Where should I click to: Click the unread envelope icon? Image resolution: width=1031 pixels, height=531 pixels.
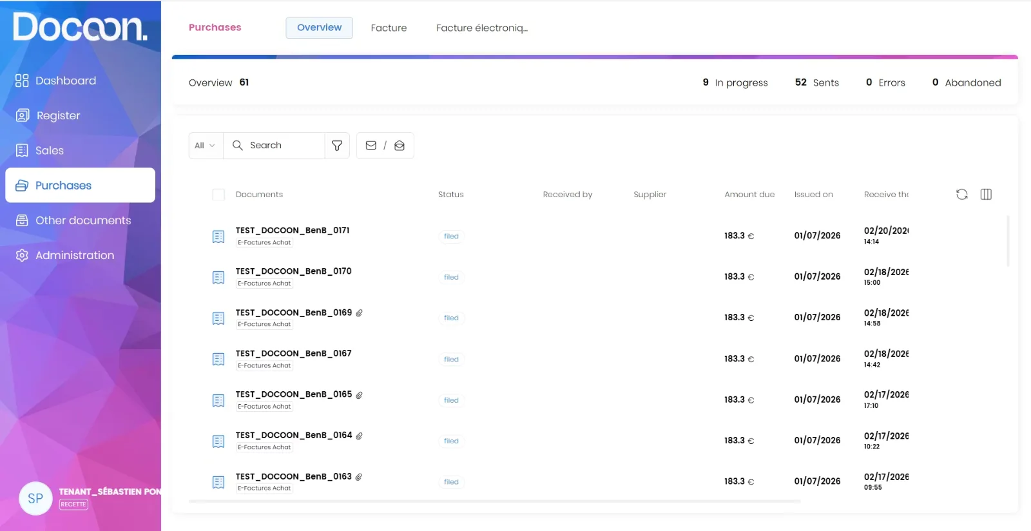point(371,146)
